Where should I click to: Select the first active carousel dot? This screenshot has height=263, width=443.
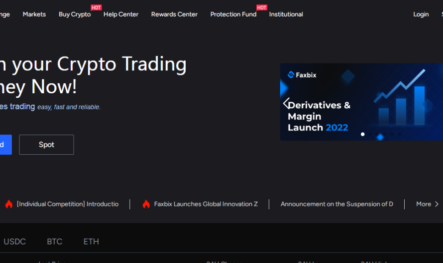coord(362,134)
